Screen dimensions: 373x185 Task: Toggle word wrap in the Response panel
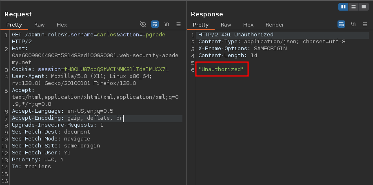[x=342, y=25]
